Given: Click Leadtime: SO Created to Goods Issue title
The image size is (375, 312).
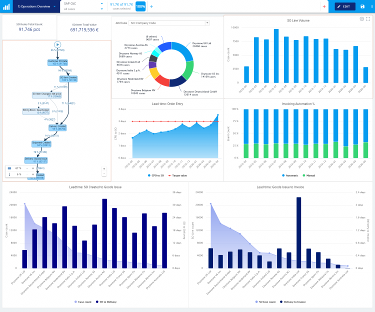Looking at the screenshot, I should (x=95, y=187).
